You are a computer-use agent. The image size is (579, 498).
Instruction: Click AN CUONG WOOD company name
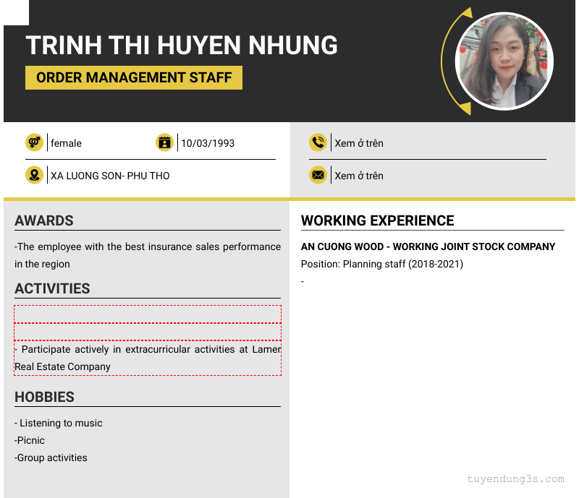tap(428, 246)
